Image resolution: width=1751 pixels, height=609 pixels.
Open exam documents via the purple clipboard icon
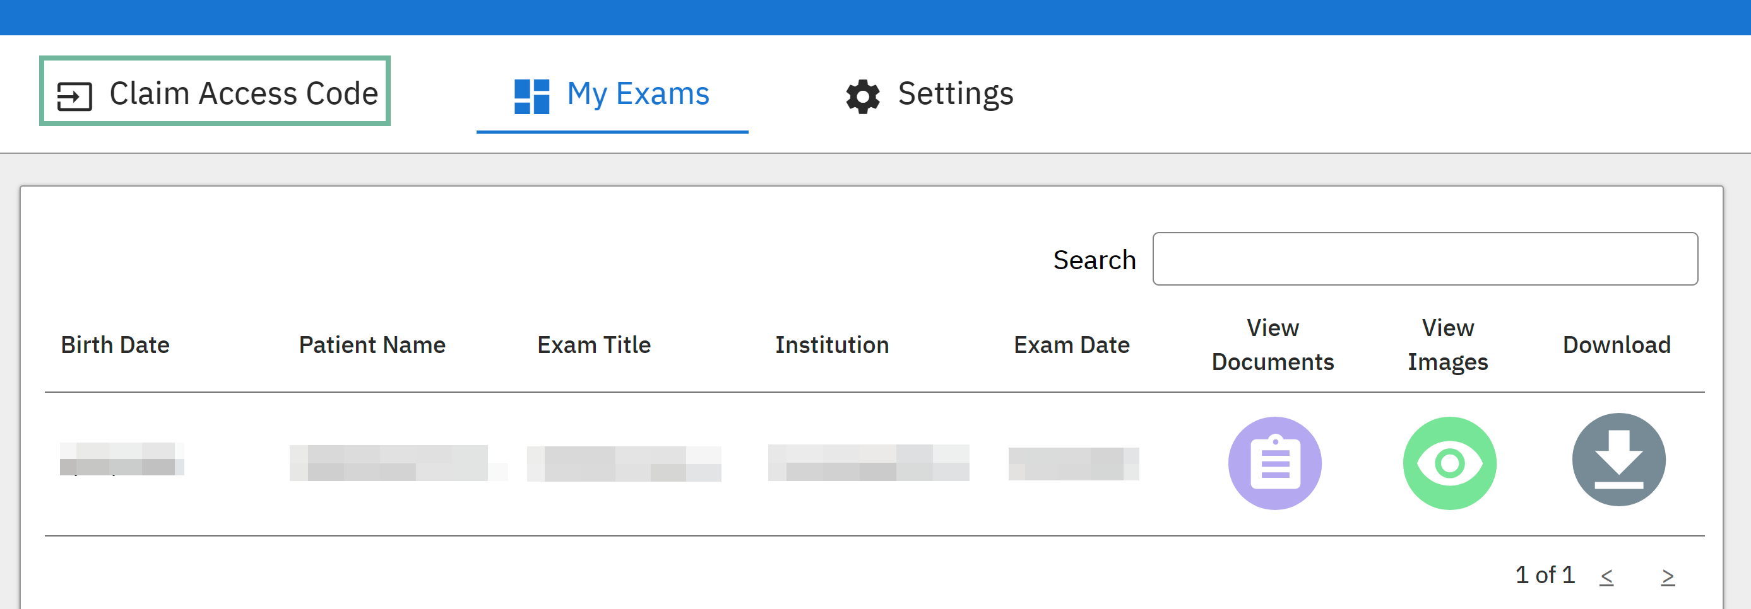(1274, 462)
